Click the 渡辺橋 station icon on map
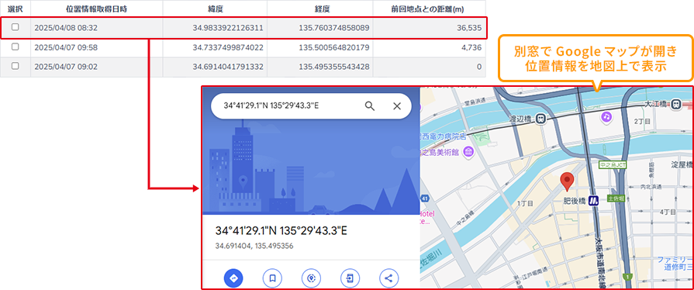 point(540,118)
